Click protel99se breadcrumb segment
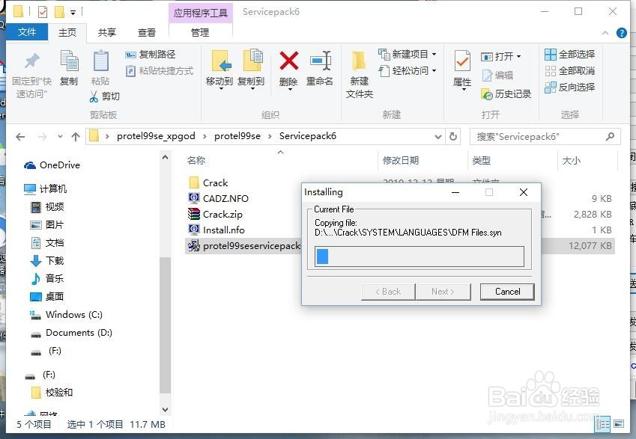 pos(237,136)
